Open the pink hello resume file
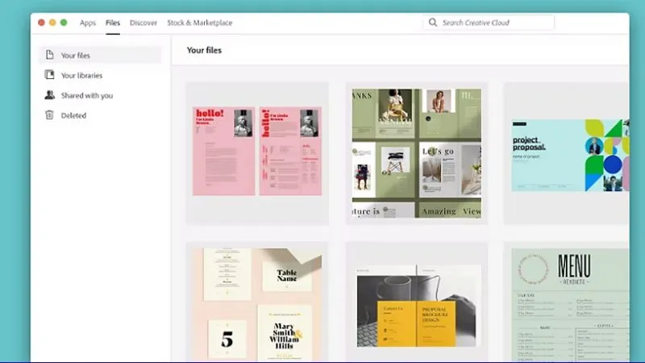Image resolution: width=645 pixels, height=363 pixels. pos(257,153)
